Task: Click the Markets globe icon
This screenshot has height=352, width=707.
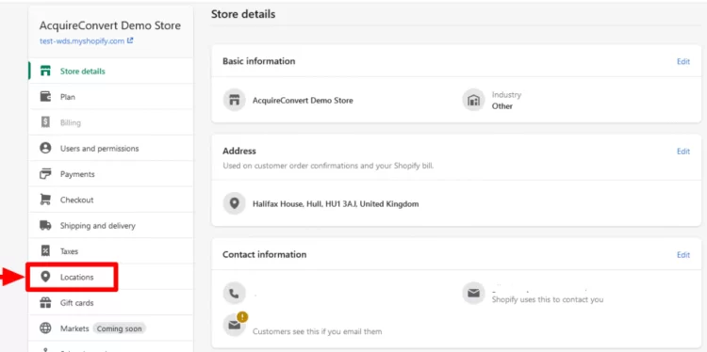Action: point(45,328)
